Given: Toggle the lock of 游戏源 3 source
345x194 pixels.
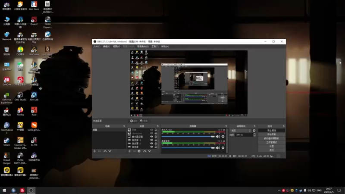Looking at the screenshot, I should point(156,140).
